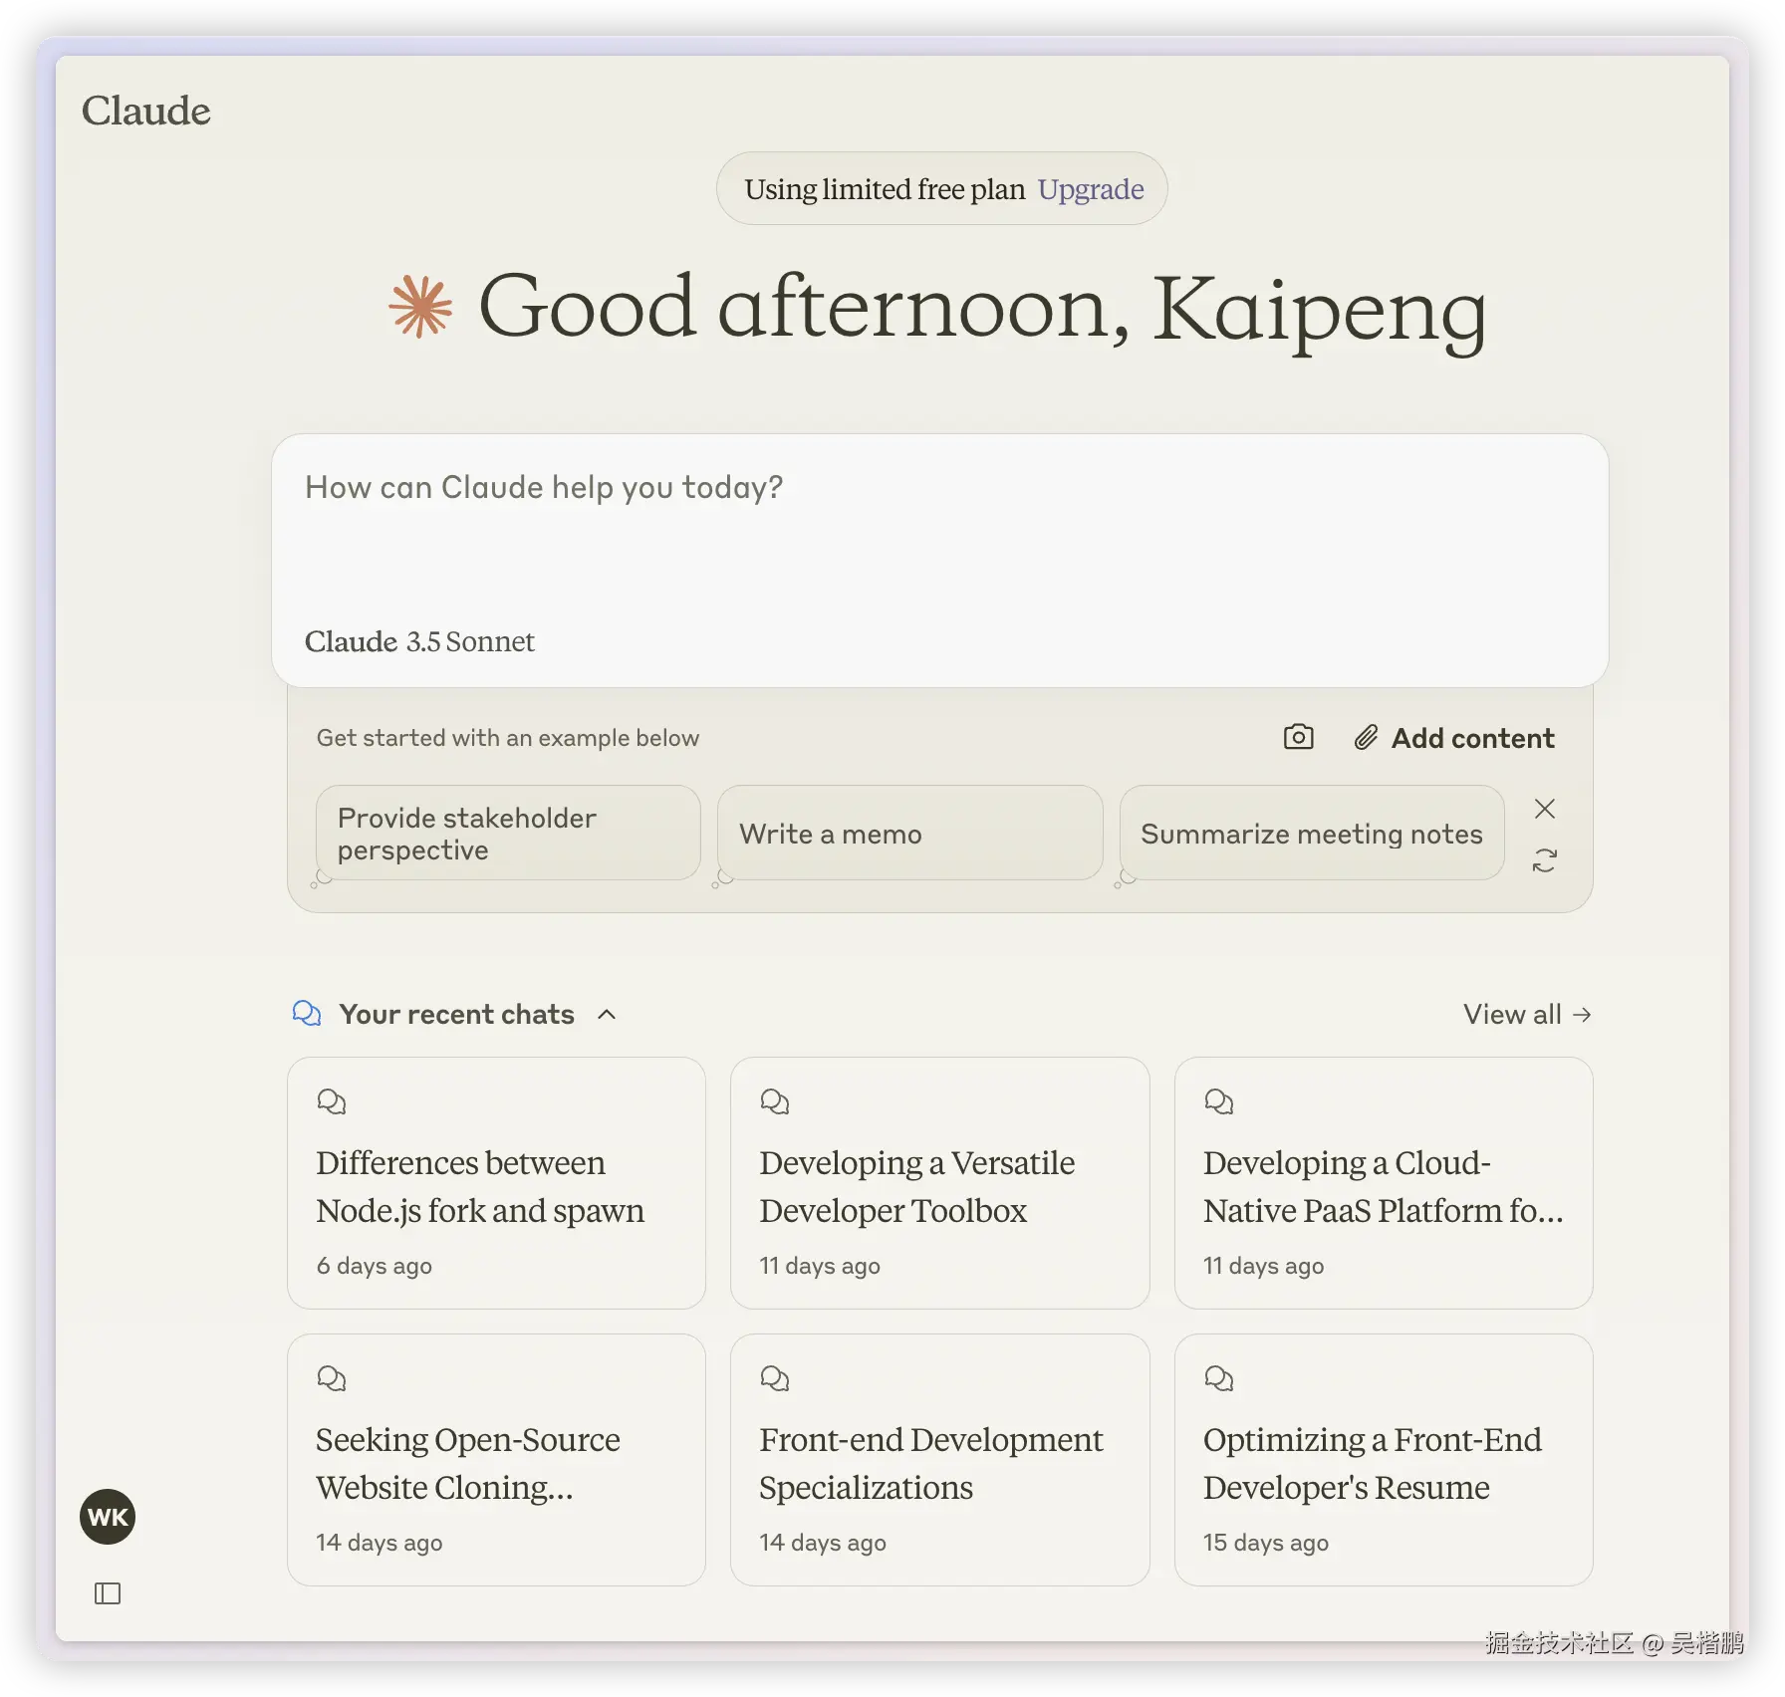Click the orange Claude starburst icon
The image size is (1785, 1697).
pos(420,307)
